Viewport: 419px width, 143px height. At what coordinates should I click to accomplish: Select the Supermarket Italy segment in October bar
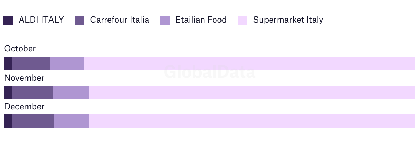click(x=249, y=64)
